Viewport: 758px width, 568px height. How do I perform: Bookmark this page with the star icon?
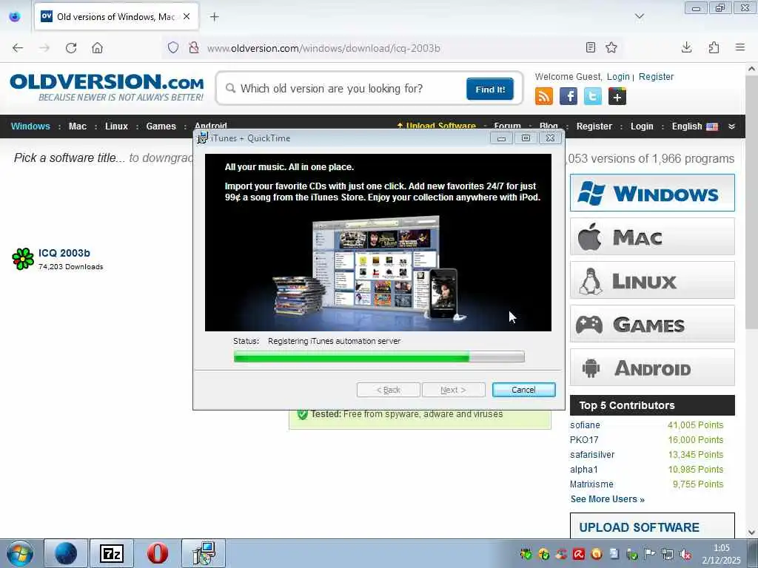point(611,47)
